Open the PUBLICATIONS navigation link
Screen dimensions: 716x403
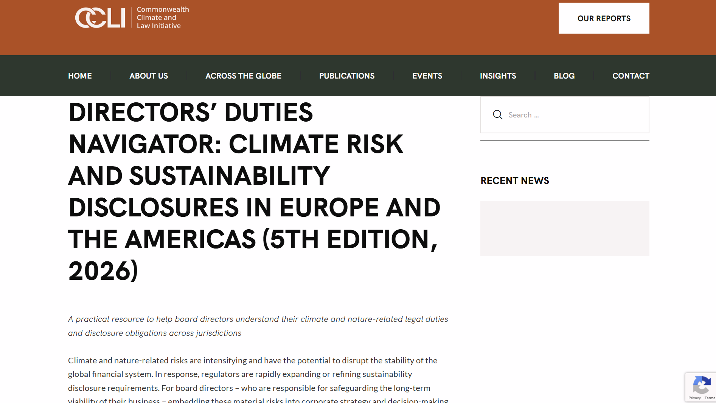[346, 76]
